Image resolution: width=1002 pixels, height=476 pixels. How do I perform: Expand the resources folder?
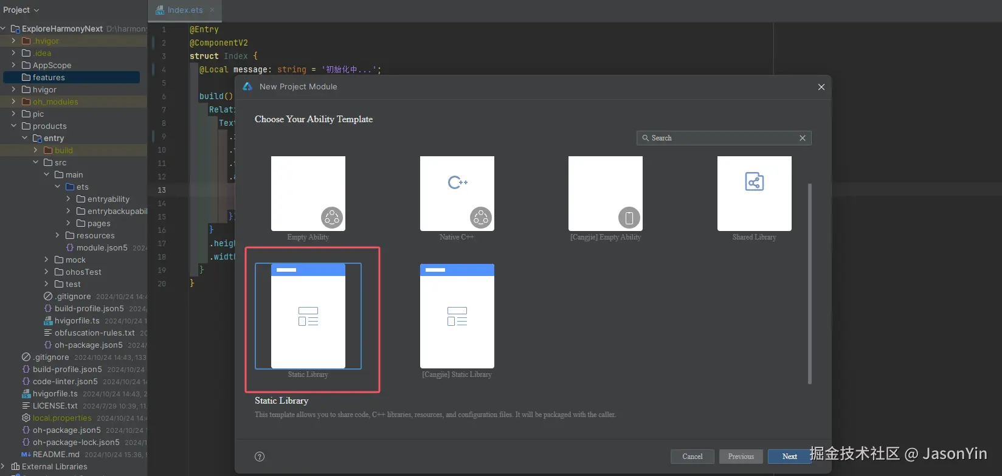[x=58, y=235]
